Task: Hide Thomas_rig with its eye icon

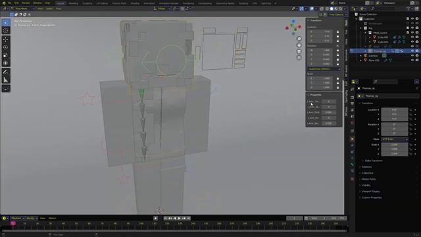Action: coord(412,51)
